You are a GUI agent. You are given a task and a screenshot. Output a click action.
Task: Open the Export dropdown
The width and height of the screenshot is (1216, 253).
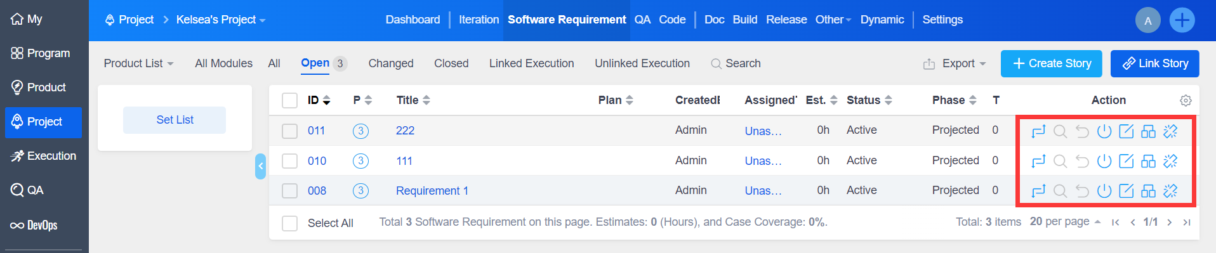pos(955,63)
